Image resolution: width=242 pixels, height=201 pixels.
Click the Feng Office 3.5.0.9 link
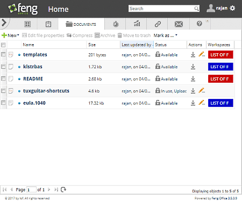click(x=224, y=198)
